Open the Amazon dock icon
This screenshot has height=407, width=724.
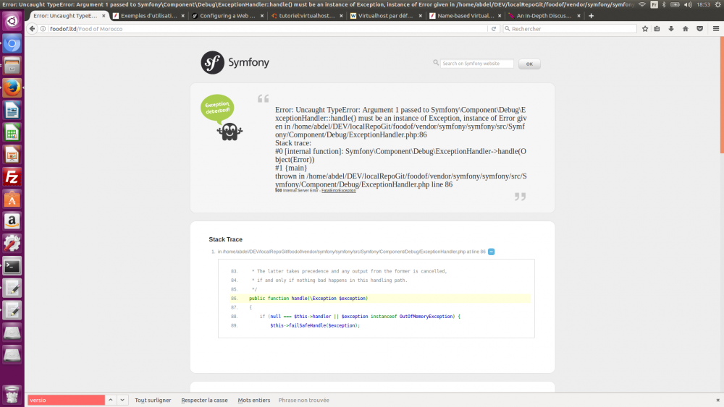pyautogui.click(x=12, y=221)
